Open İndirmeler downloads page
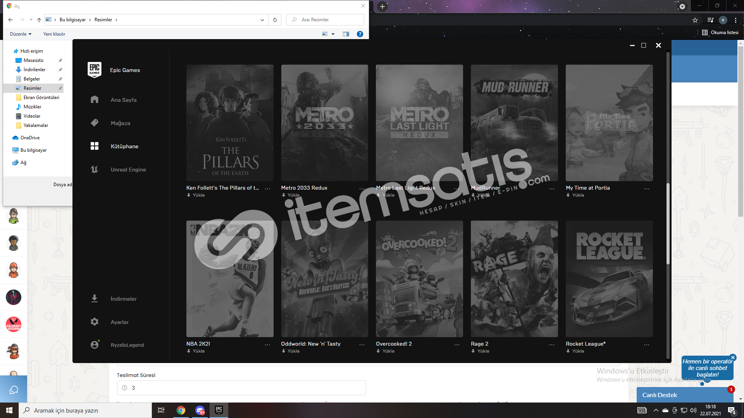 tap(123, 299)
